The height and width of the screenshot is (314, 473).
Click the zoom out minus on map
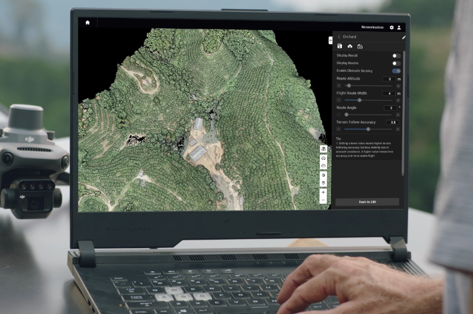tap(323, 201)
